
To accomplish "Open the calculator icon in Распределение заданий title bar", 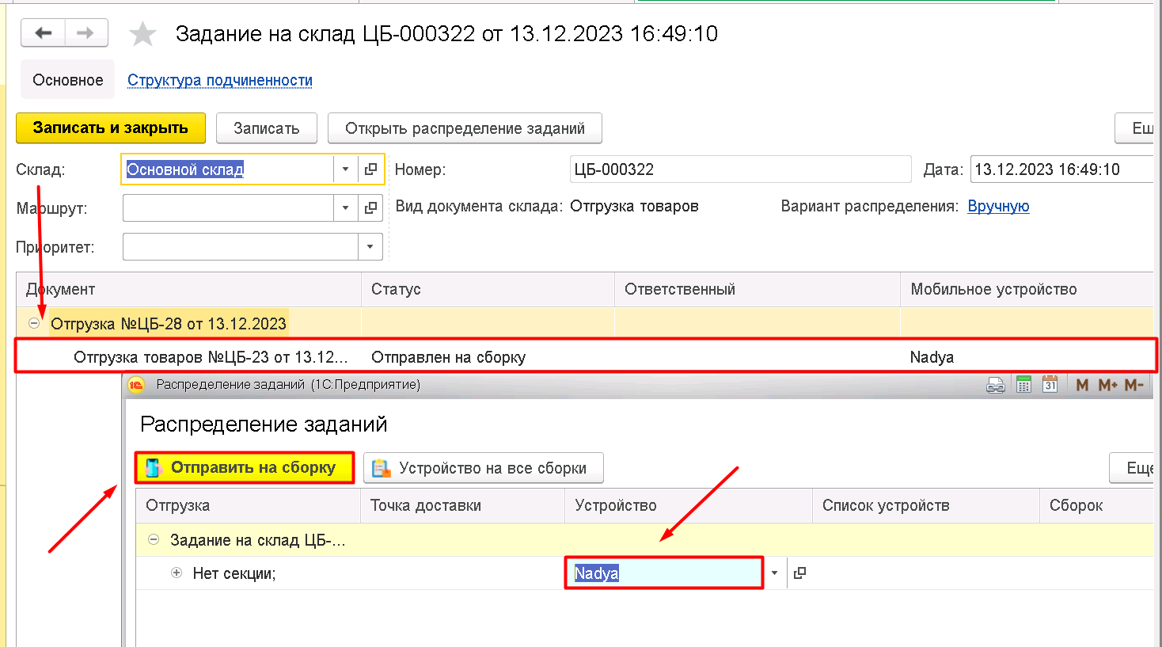I will click(1023, 385).
